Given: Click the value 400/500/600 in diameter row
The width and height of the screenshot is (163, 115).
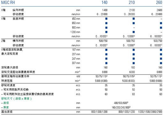Looking at the screenshot, I should 121,103.
